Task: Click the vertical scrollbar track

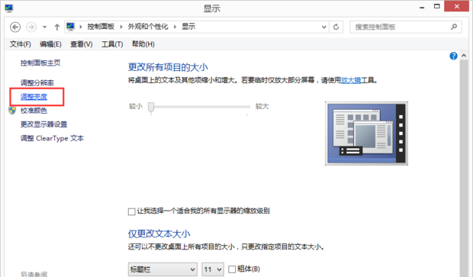Action: (x=464, y=169)
